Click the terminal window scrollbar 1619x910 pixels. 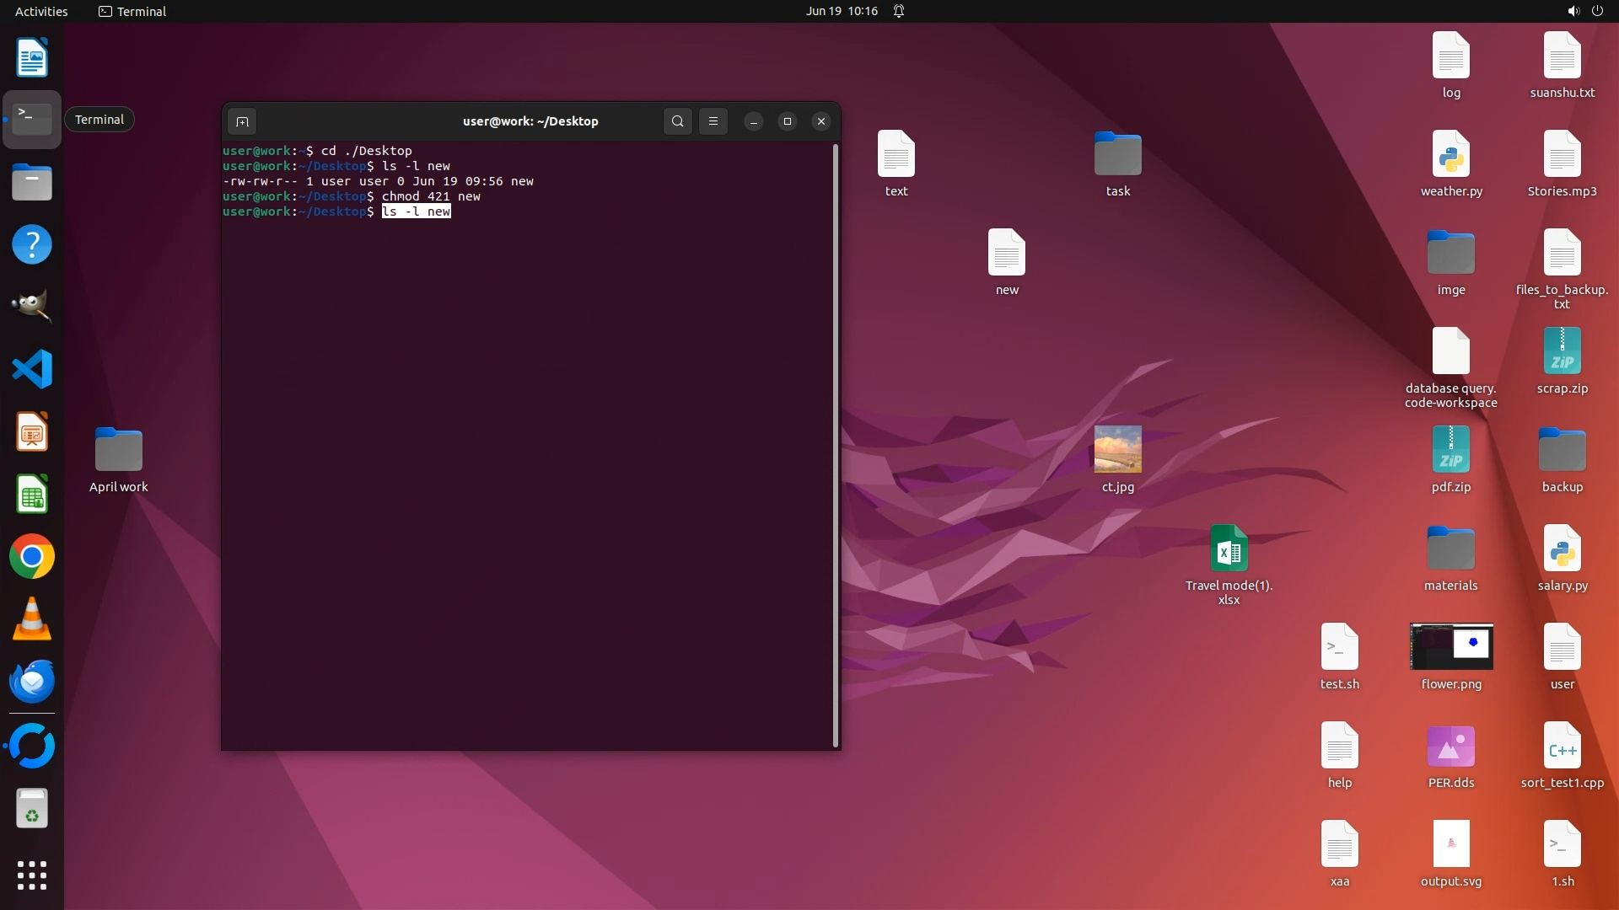click(836, 445)
